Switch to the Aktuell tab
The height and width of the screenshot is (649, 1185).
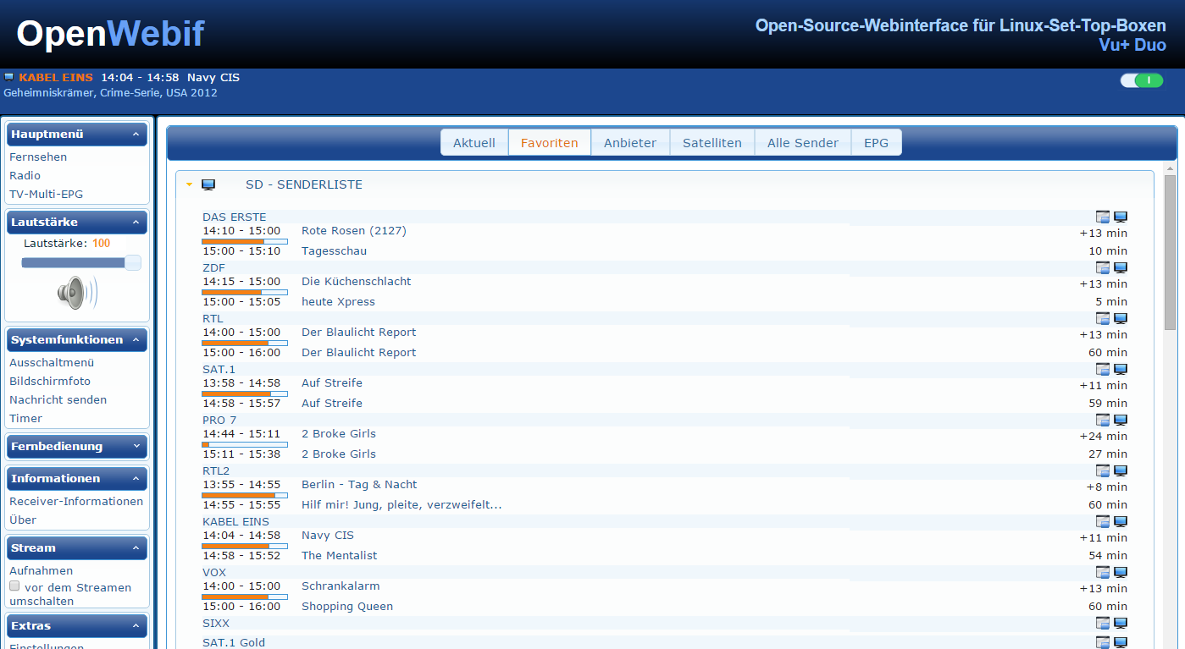[x=474, y=142]
